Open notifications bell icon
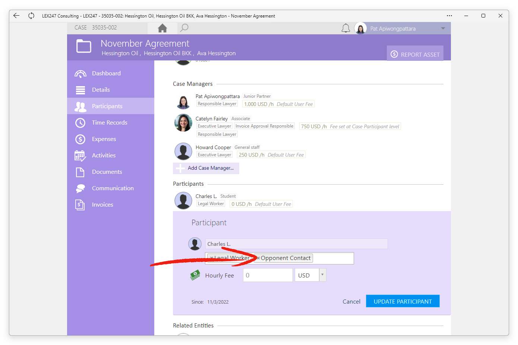The height and width of the screenshot is (345, 518). click(x=346, y=28)
